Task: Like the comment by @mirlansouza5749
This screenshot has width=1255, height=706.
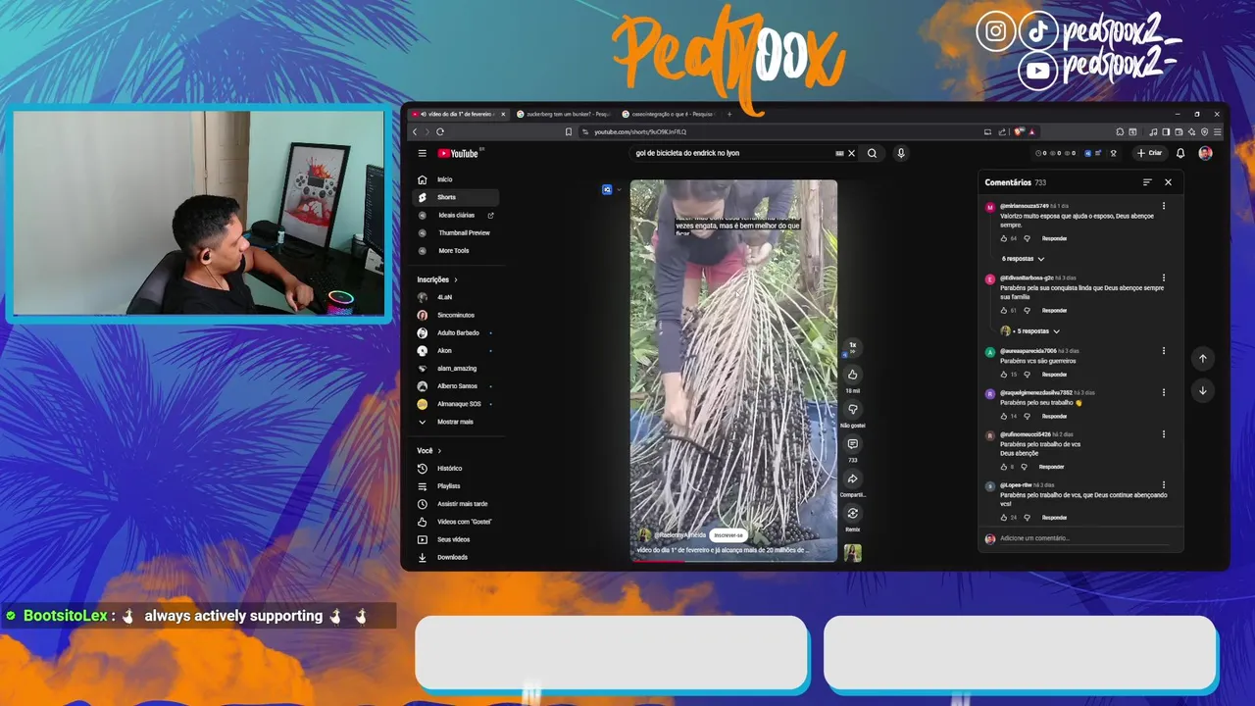Action: 1004,238
